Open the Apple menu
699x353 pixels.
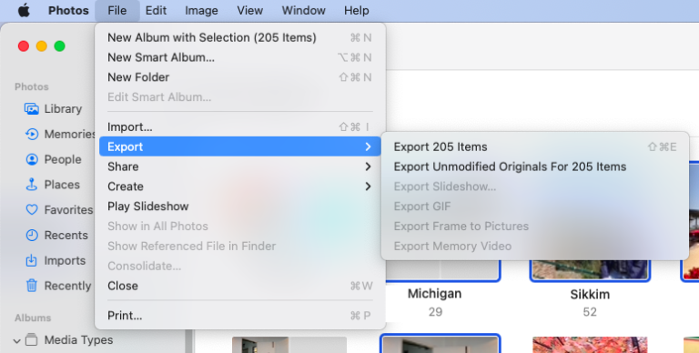point(24,10)
